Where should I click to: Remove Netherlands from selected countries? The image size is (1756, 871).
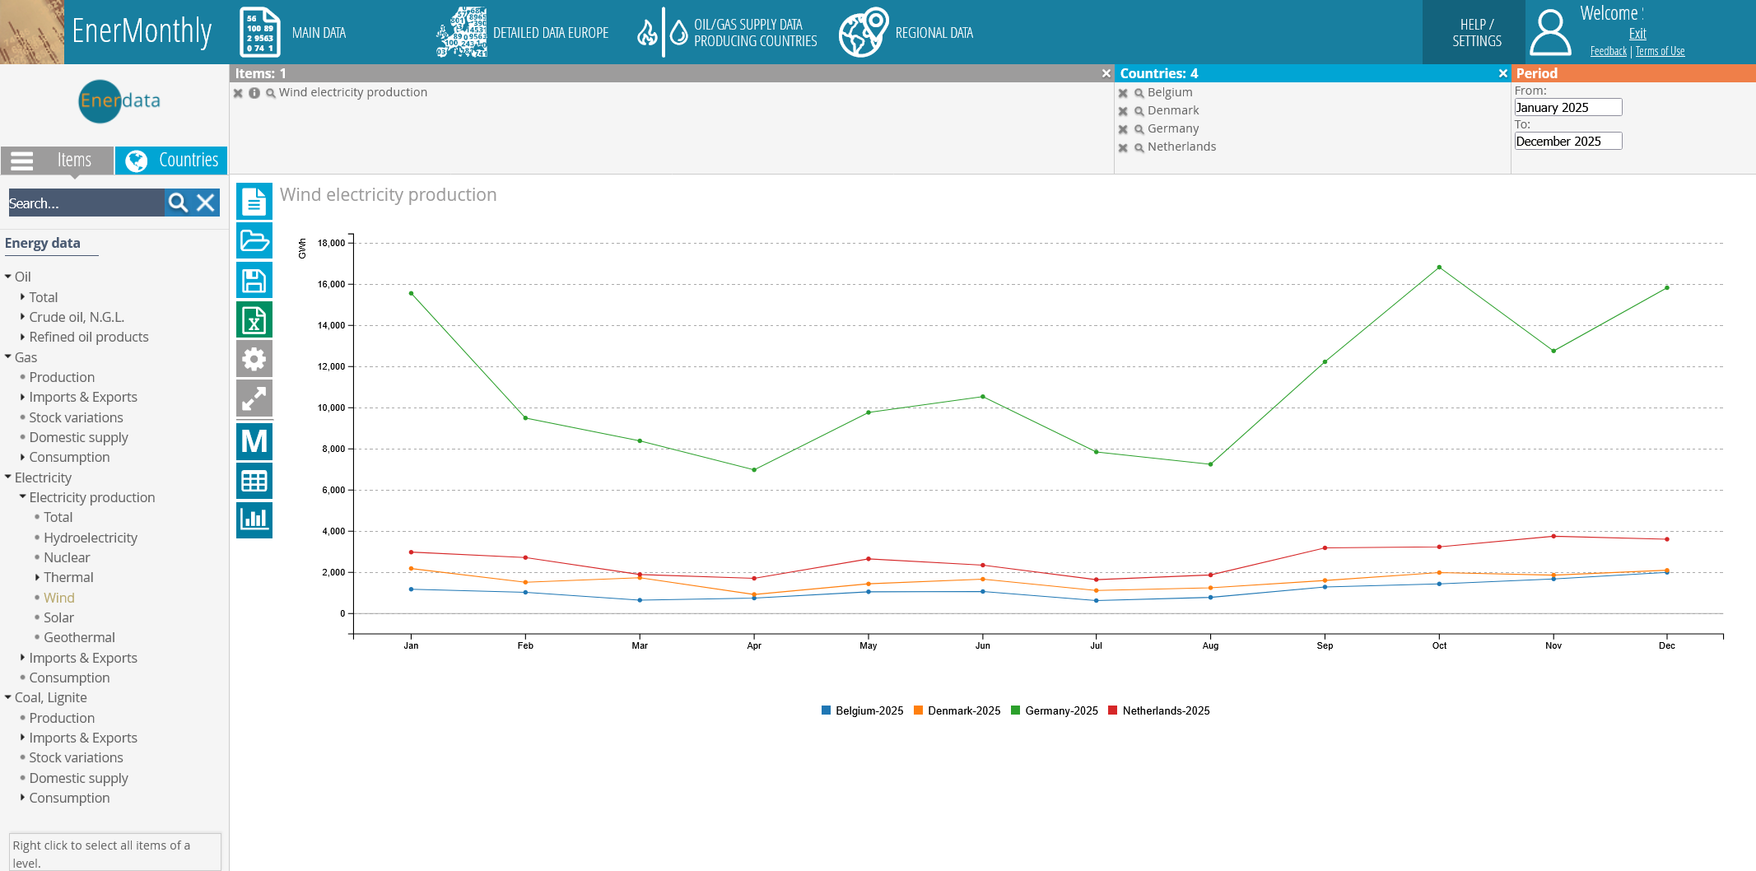[x=1123, y=147]
